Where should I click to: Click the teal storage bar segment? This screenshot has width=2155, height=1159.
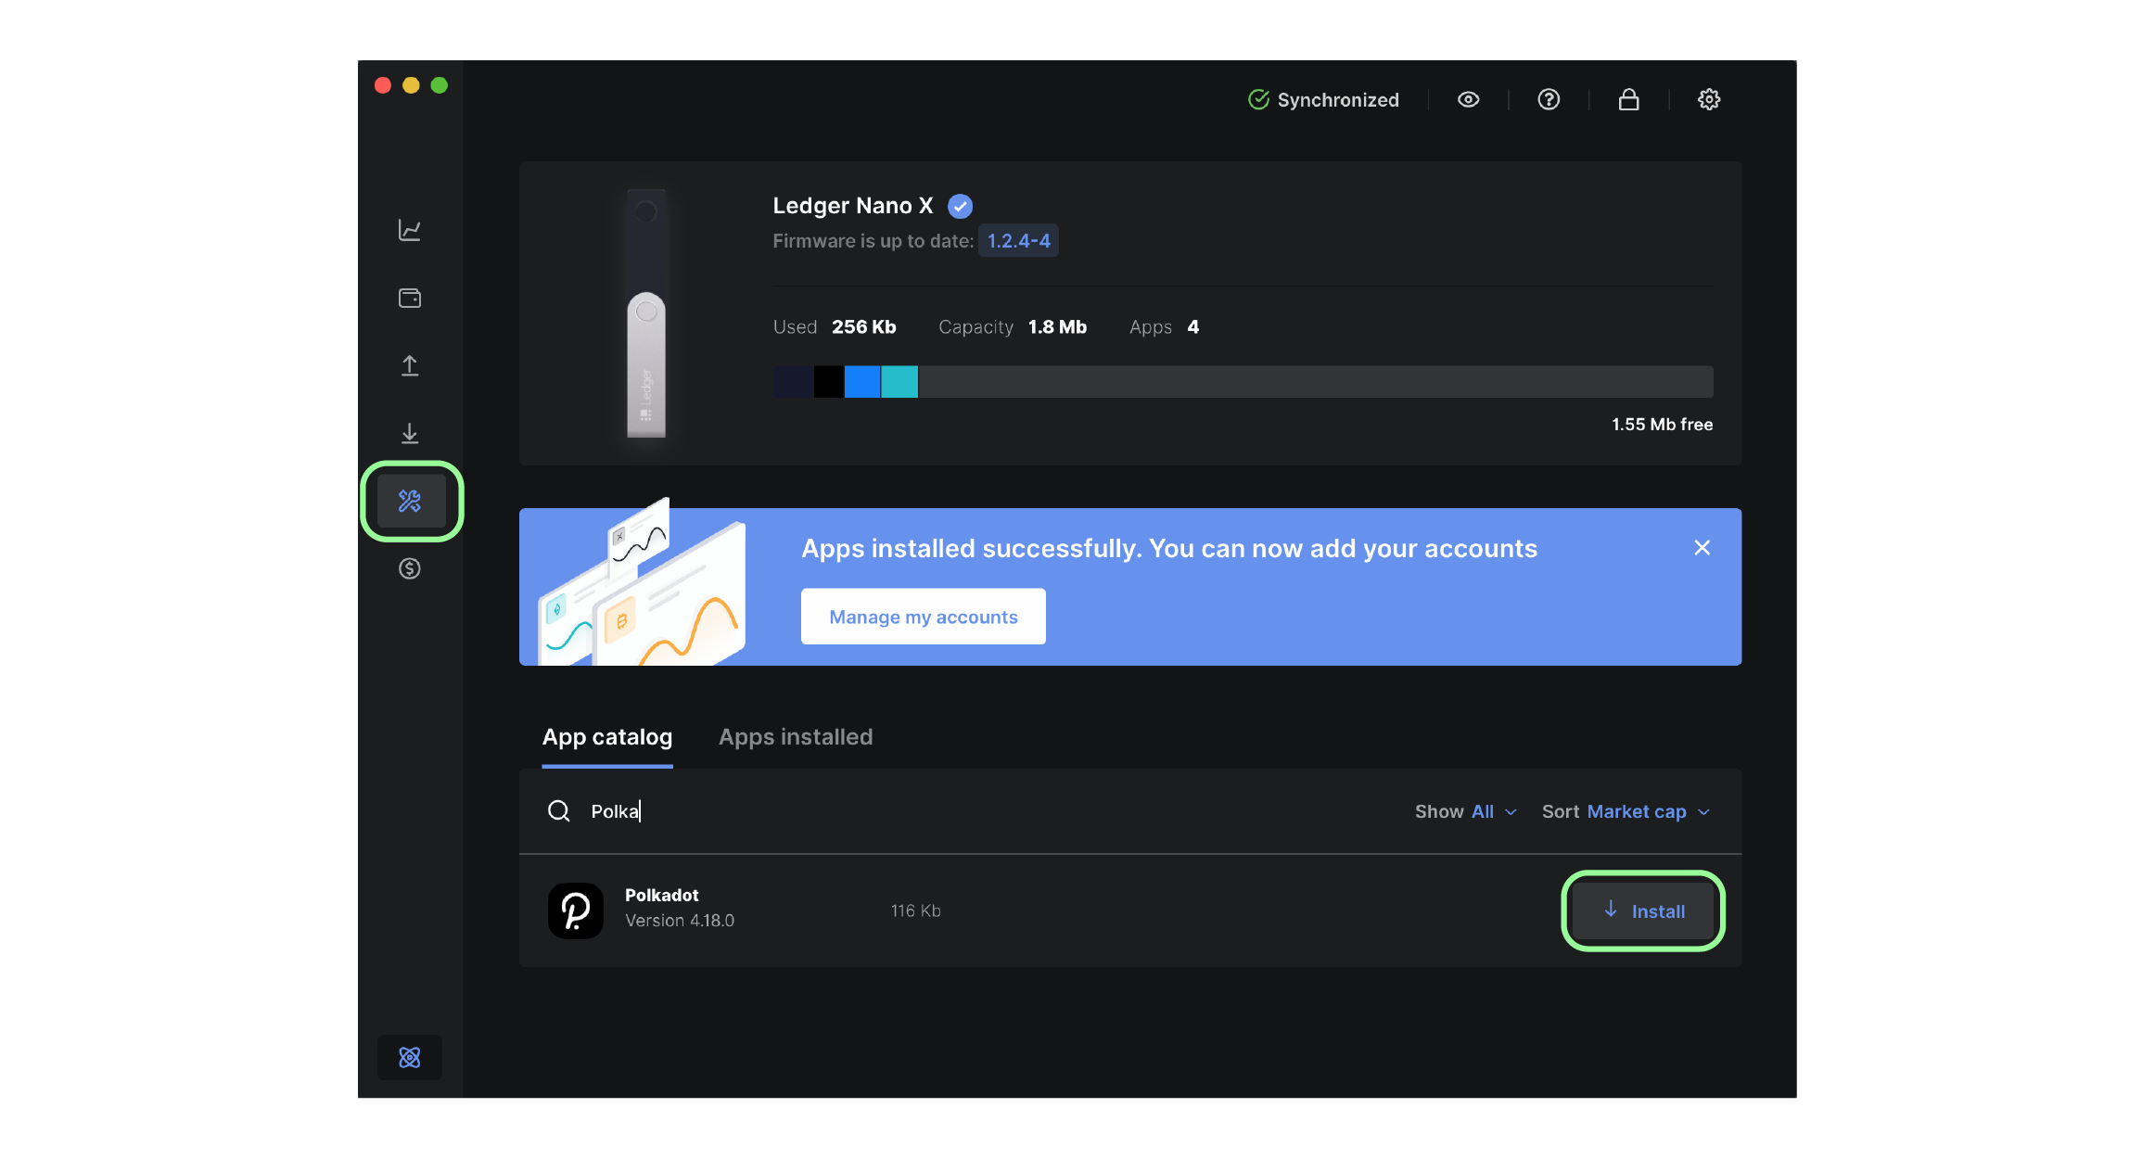tap(899, 381)
